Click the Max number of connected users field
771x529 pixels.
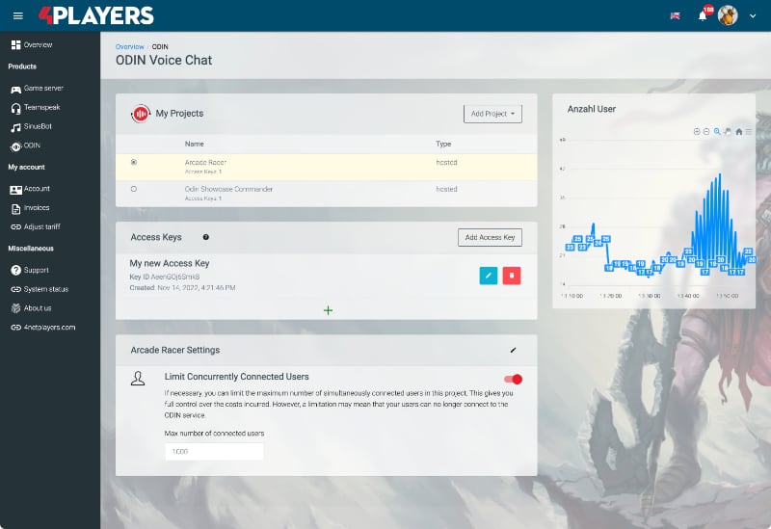[214, 451]
